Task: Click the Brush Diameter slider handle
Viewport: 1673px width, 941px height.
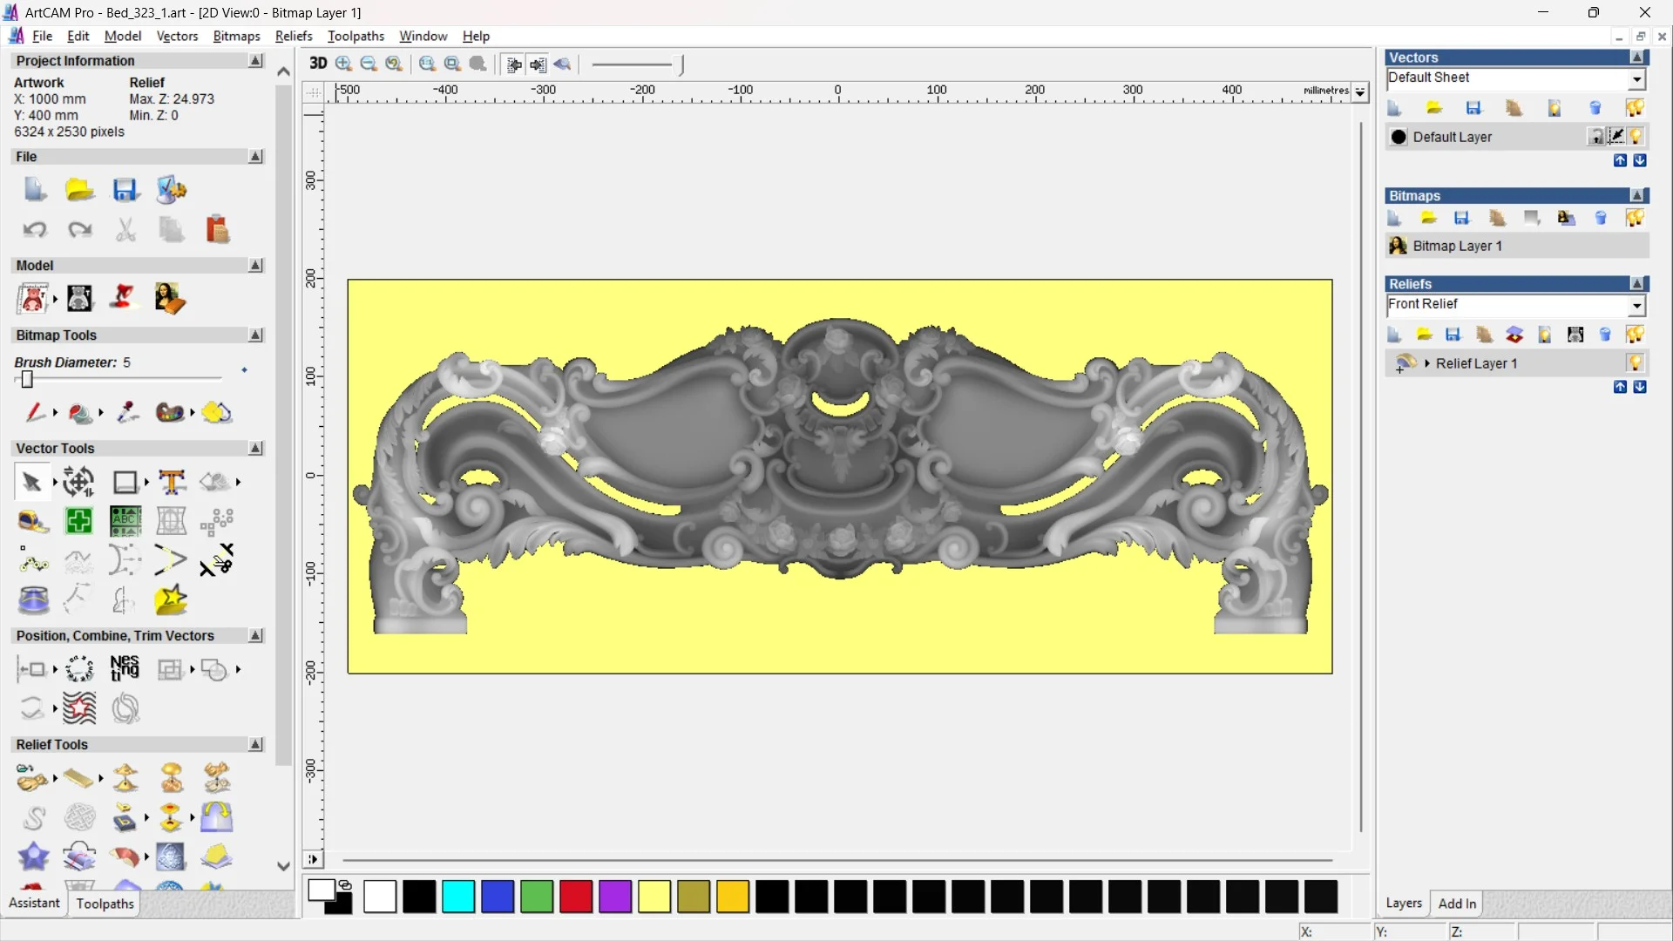Action: pyautogui.click(x=27, y=379)
